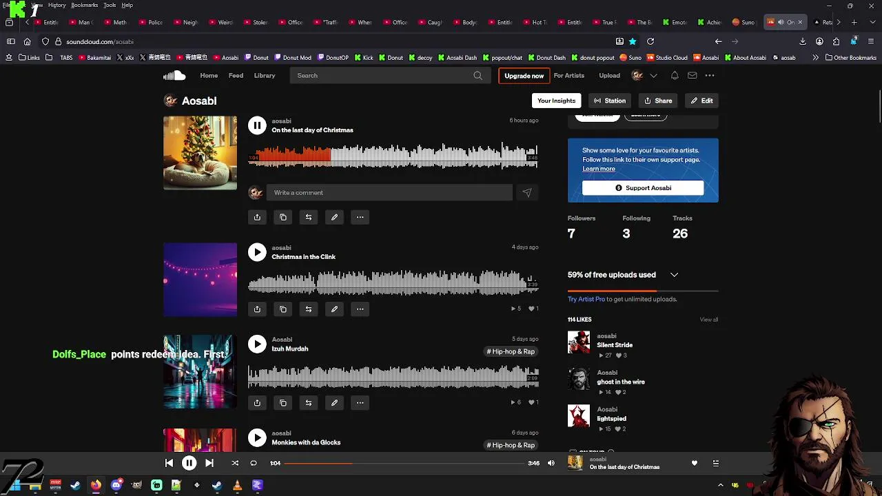Edit the Aosabi profile
This screenshot has width=882, height=496.
[702, 101]
